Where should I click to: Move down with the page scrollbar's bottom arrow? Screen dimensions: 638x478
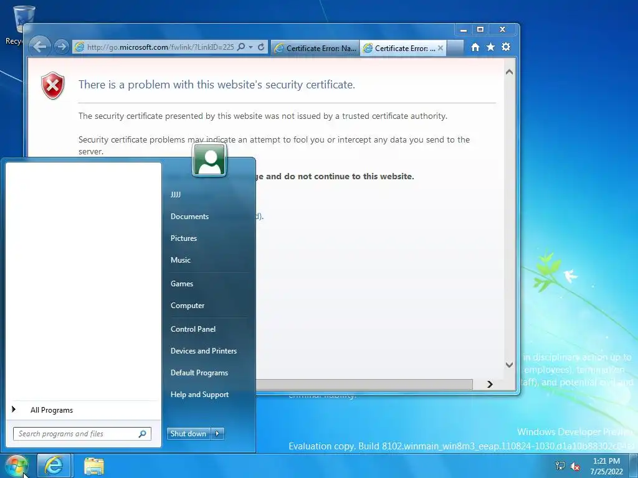click(509, 365)
